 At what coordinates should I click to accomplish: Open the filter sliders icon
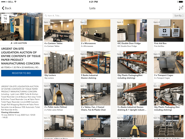pyautogui.click(x=181, y=8)
